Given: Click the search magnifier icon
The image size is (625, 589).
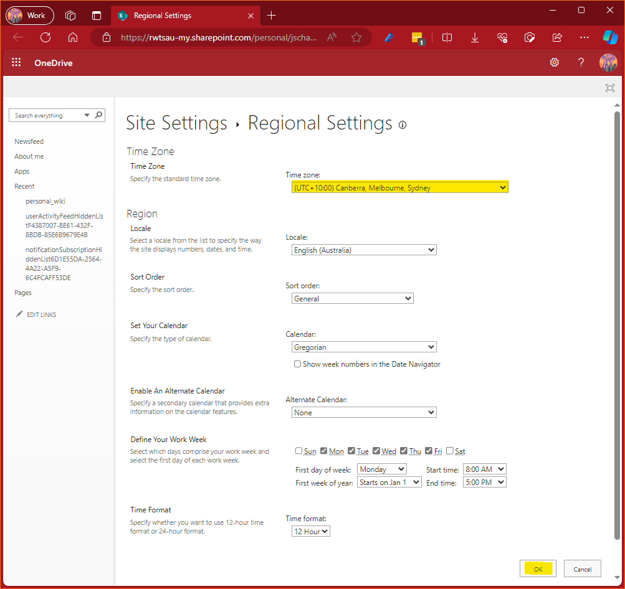Looking at the screenshot, I should pyautogui.click(x=99, y=115).
